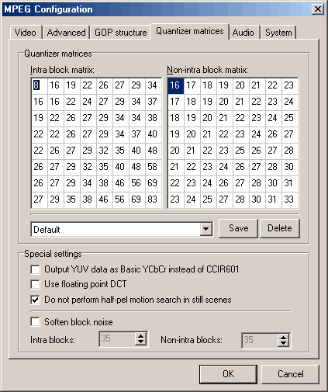Switch to the Video tab
The image size is (328, 392).
pyautogui.click(x=26, y=33)
